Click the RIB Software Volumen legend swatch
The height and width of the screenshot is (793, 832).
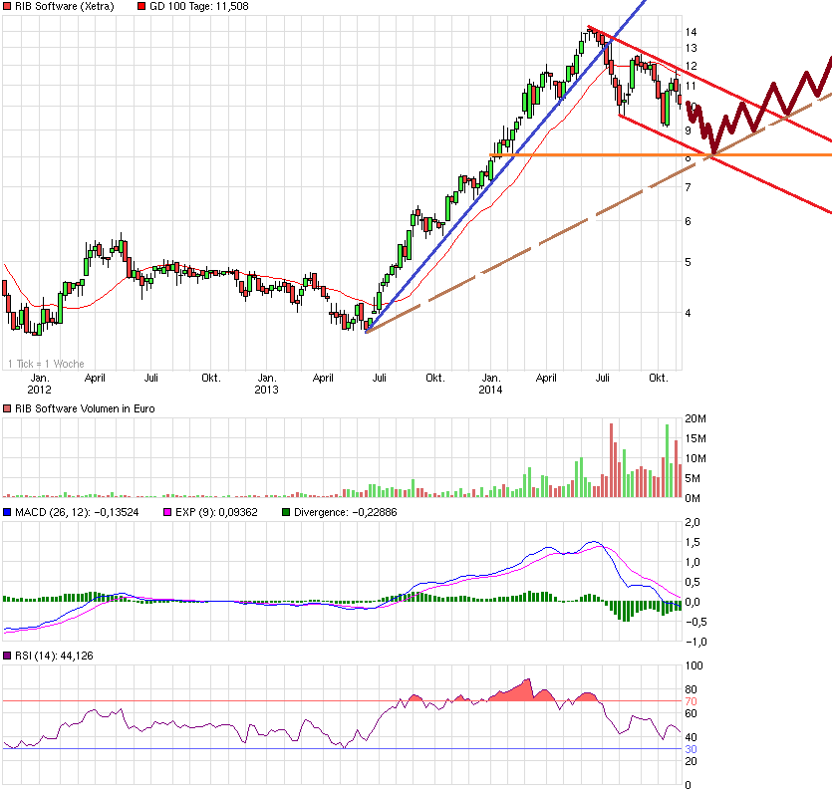tap(7, 409)
